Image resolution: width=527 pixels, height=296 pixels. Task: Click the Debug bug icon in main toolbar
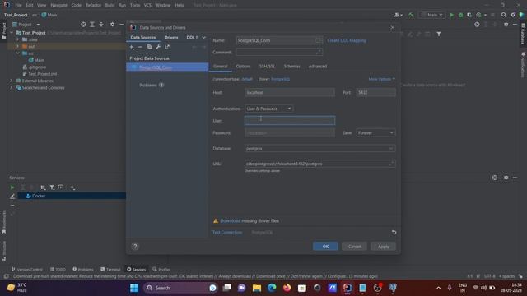click(x=461, y=15)
